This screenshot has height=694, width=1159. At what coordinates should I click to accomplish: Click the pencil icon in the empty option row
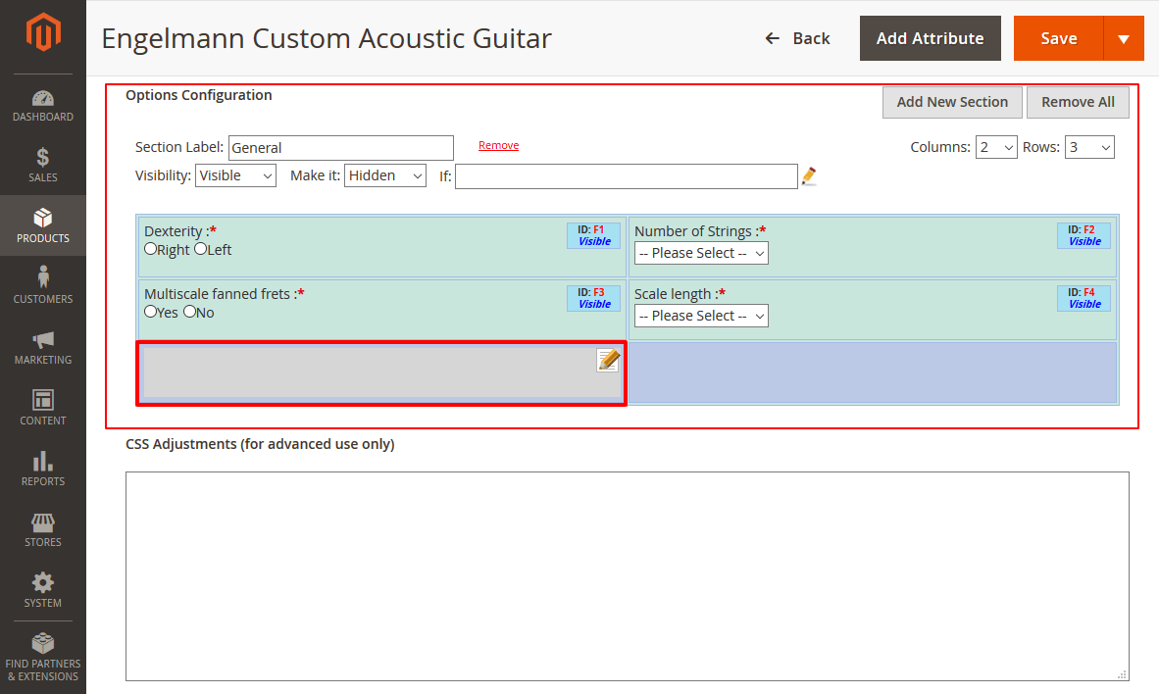click(x=607, y=361)
